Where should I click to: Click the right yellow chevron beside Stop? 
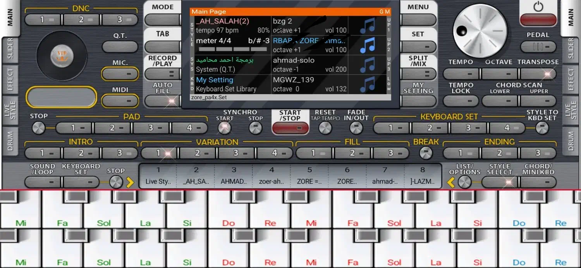[x=130, y=182]
